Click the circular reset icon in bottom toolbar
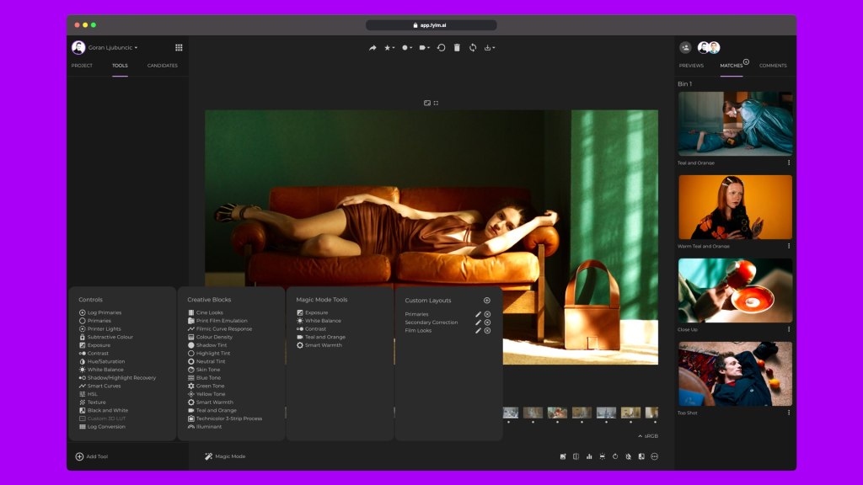 pos(615,456)
